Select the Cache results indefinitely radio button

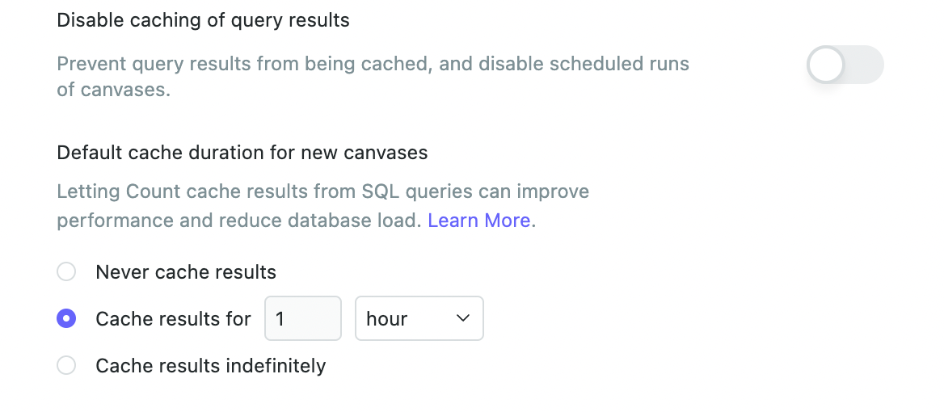point(66,366)
